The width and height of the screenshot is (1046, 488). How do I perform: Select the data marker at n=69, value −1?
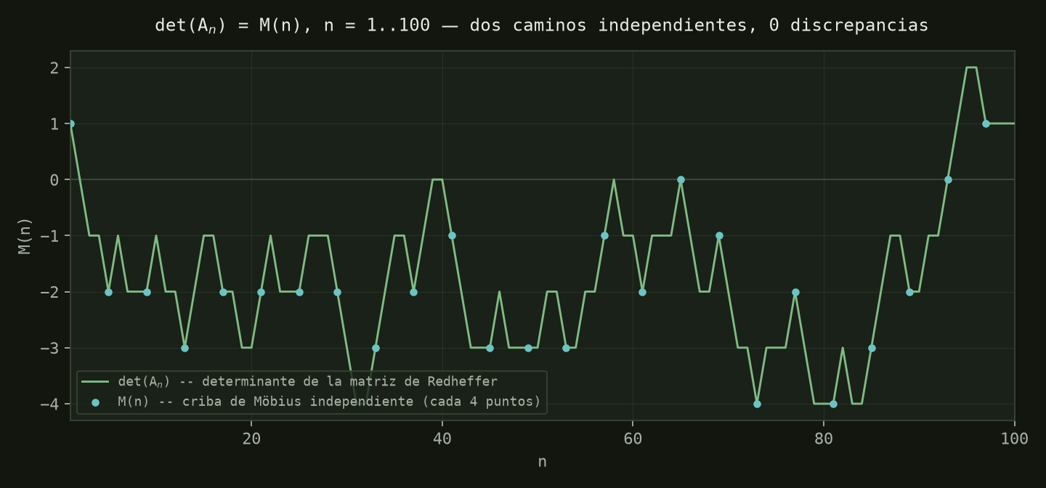pyautogui.click(x=719, y=235)
